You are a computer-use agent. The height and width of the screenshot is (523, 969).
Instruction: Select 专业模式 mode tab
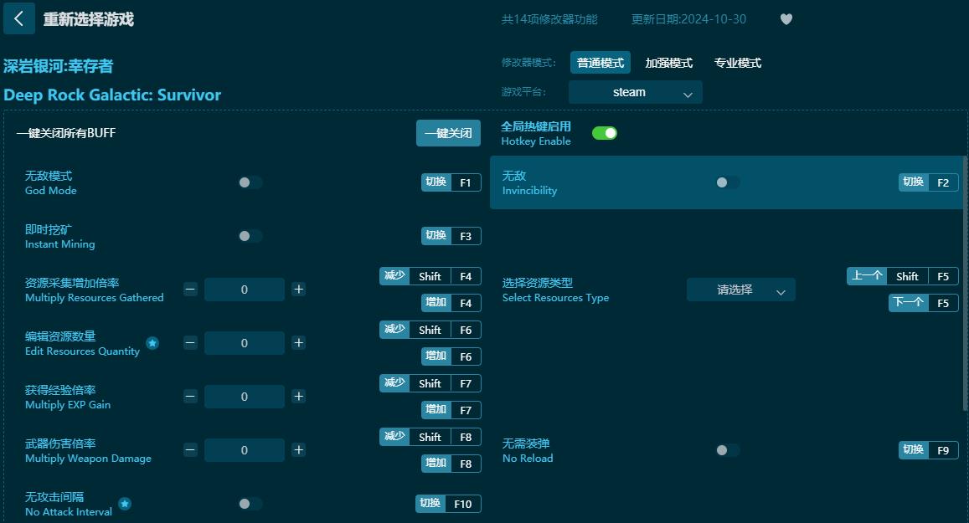[737, 63]
